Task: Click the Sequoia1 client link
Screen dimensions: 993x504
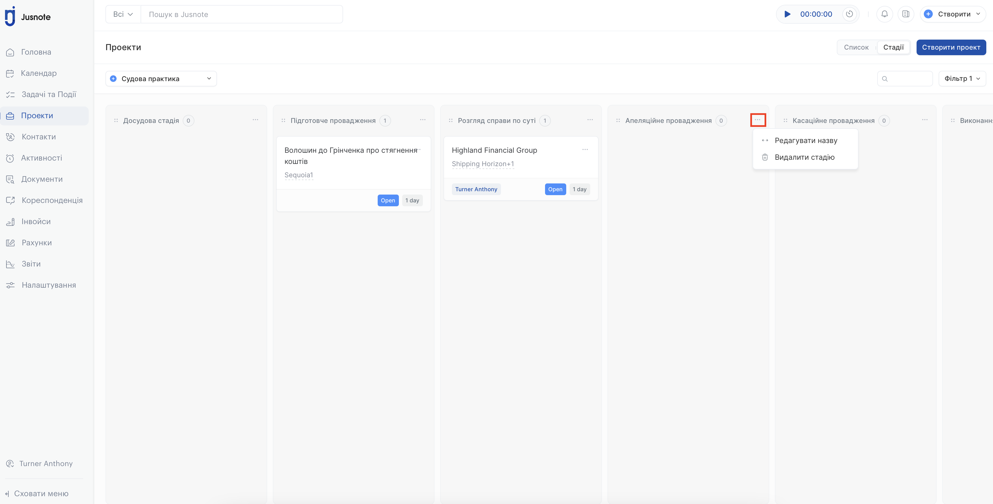Action: [x=299, y=175]
